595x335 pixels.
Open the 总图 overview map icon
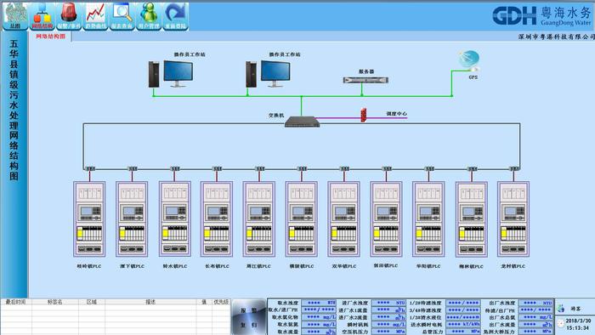coord(14,16)
